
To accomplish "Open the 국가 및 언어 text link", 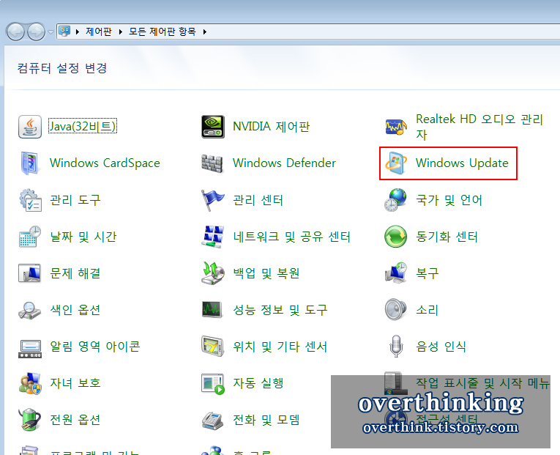I will [x=449, y=200].
